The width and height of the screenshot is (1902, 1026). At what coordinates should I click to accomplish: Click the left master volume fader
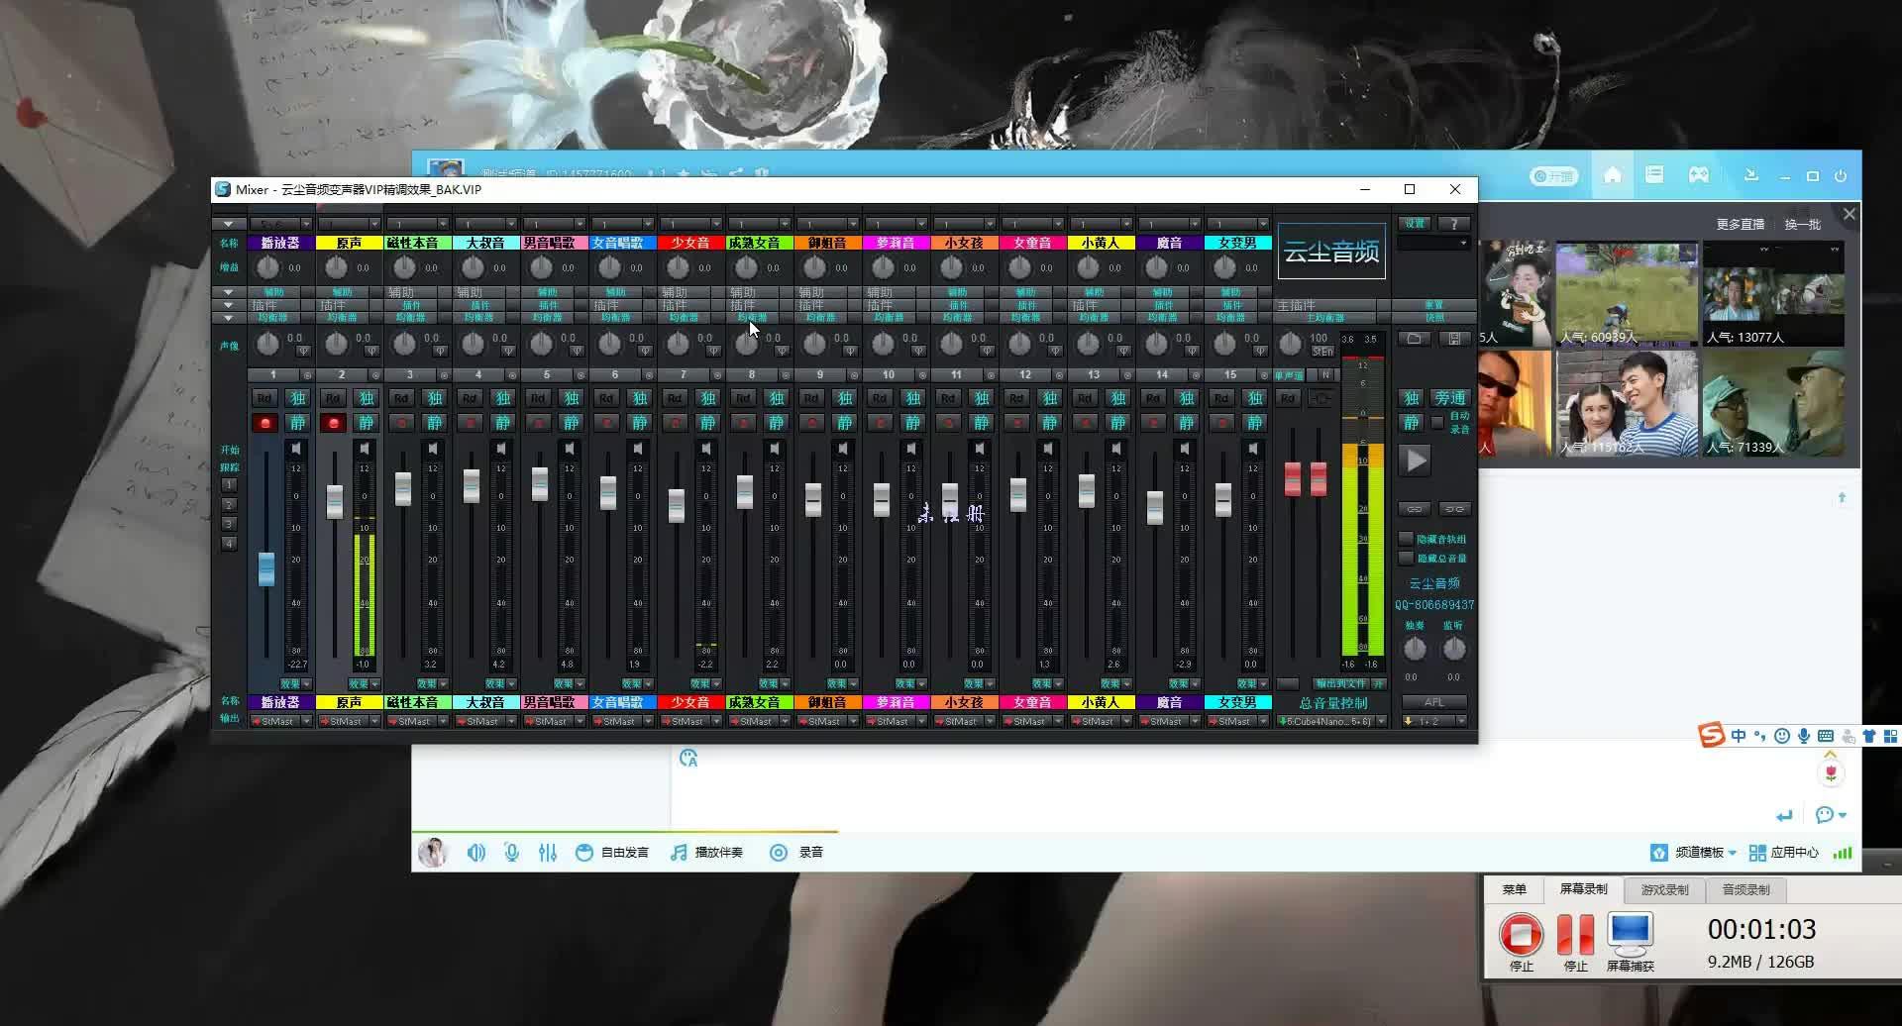tap(1293, 478)
